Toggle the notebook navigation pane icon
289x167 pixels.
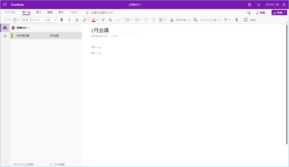pyautogui.click(x=5, y=28)
